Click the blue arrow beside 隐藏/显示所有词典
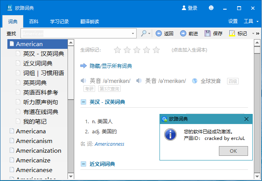The width and height of the screenshot is (262, 181). coord(83,66)
